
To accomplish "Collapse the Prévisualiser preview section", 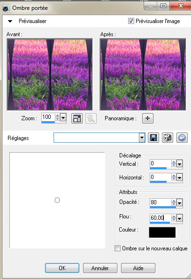I will [10, 21].
